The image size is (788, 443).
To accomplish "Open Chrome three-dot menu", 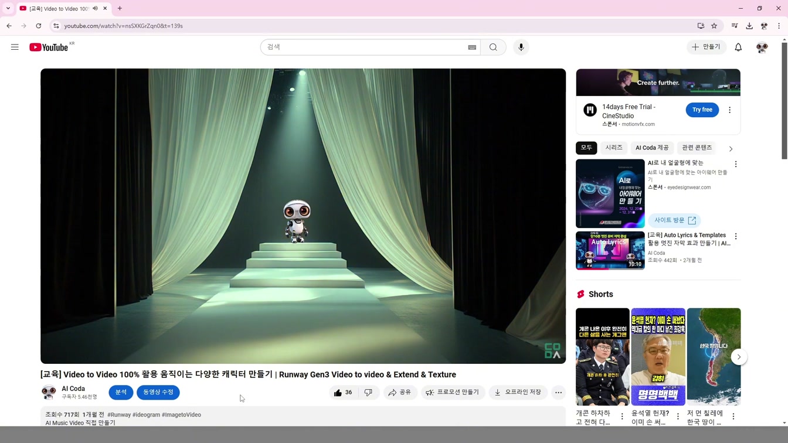I will point(779,26).
